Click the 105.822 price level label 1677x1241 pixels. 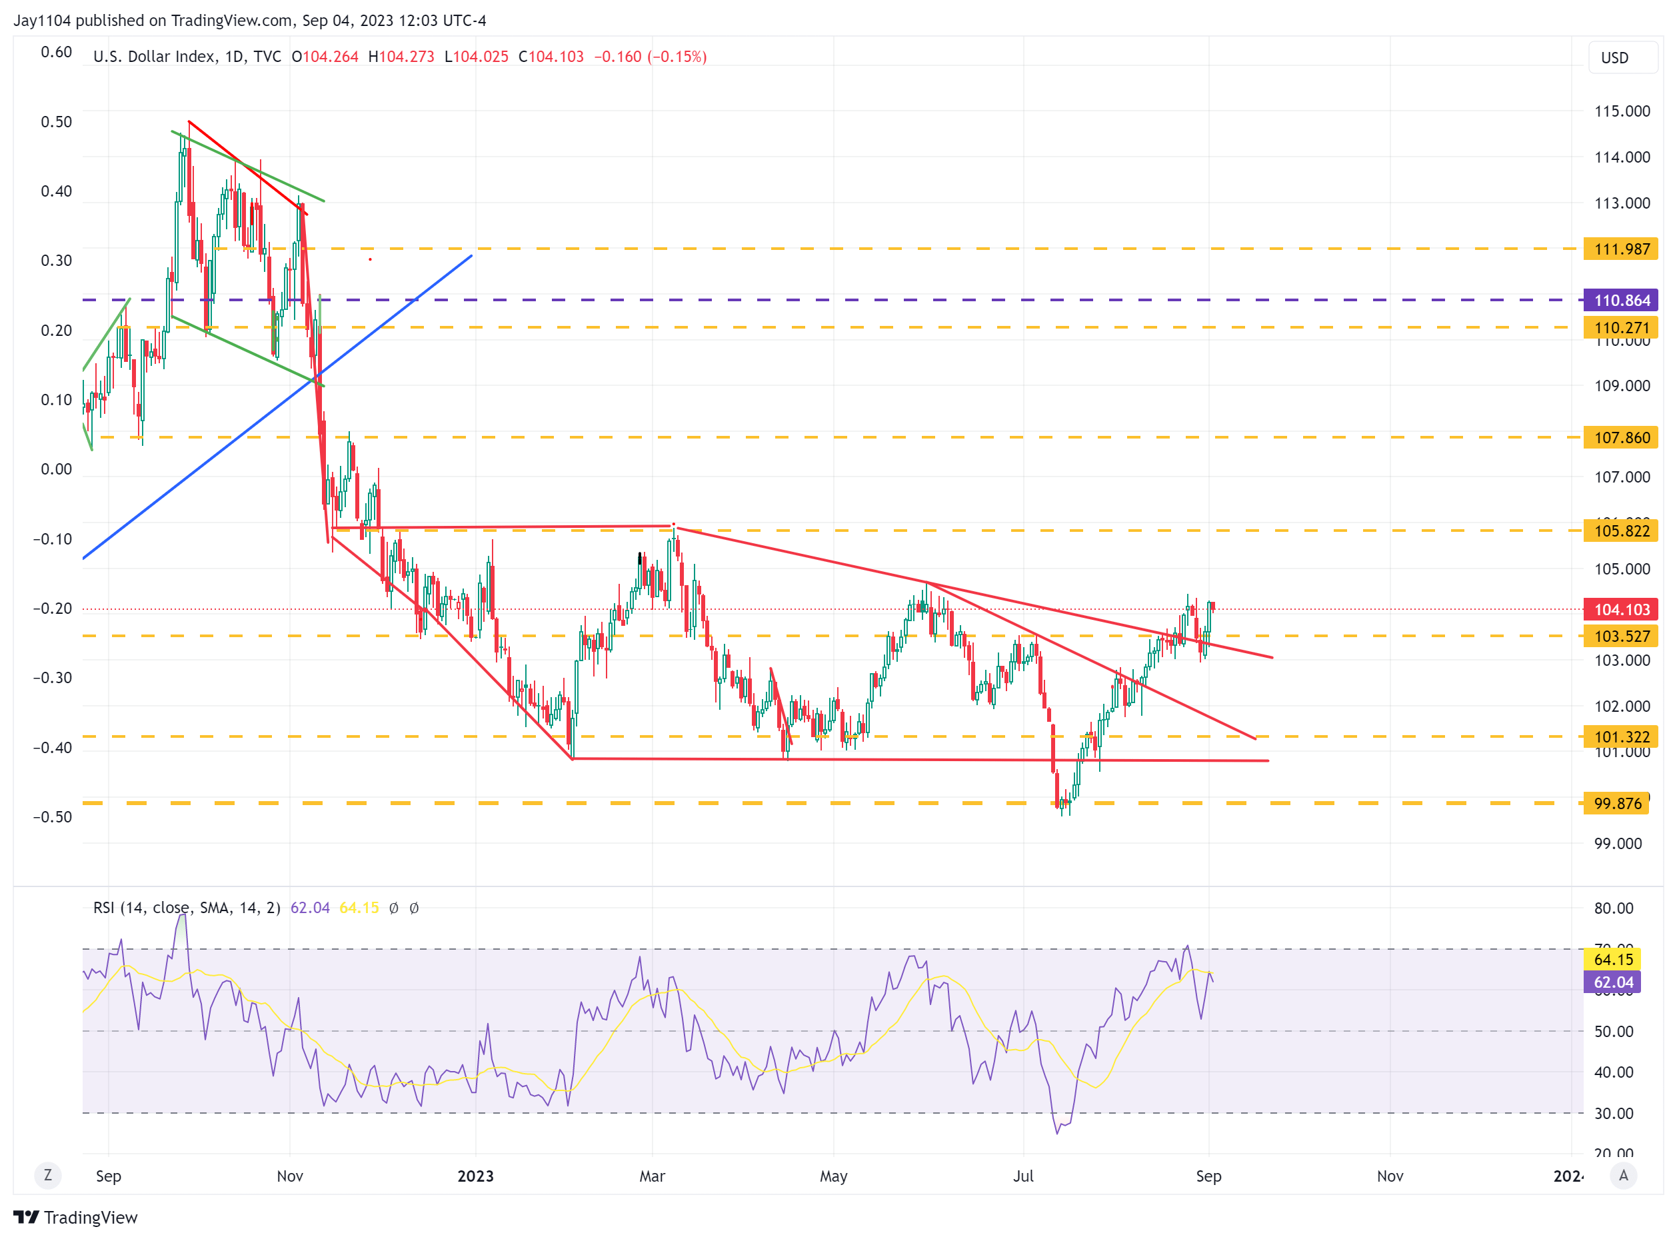pyautogui.click(x=1620, y=531)
